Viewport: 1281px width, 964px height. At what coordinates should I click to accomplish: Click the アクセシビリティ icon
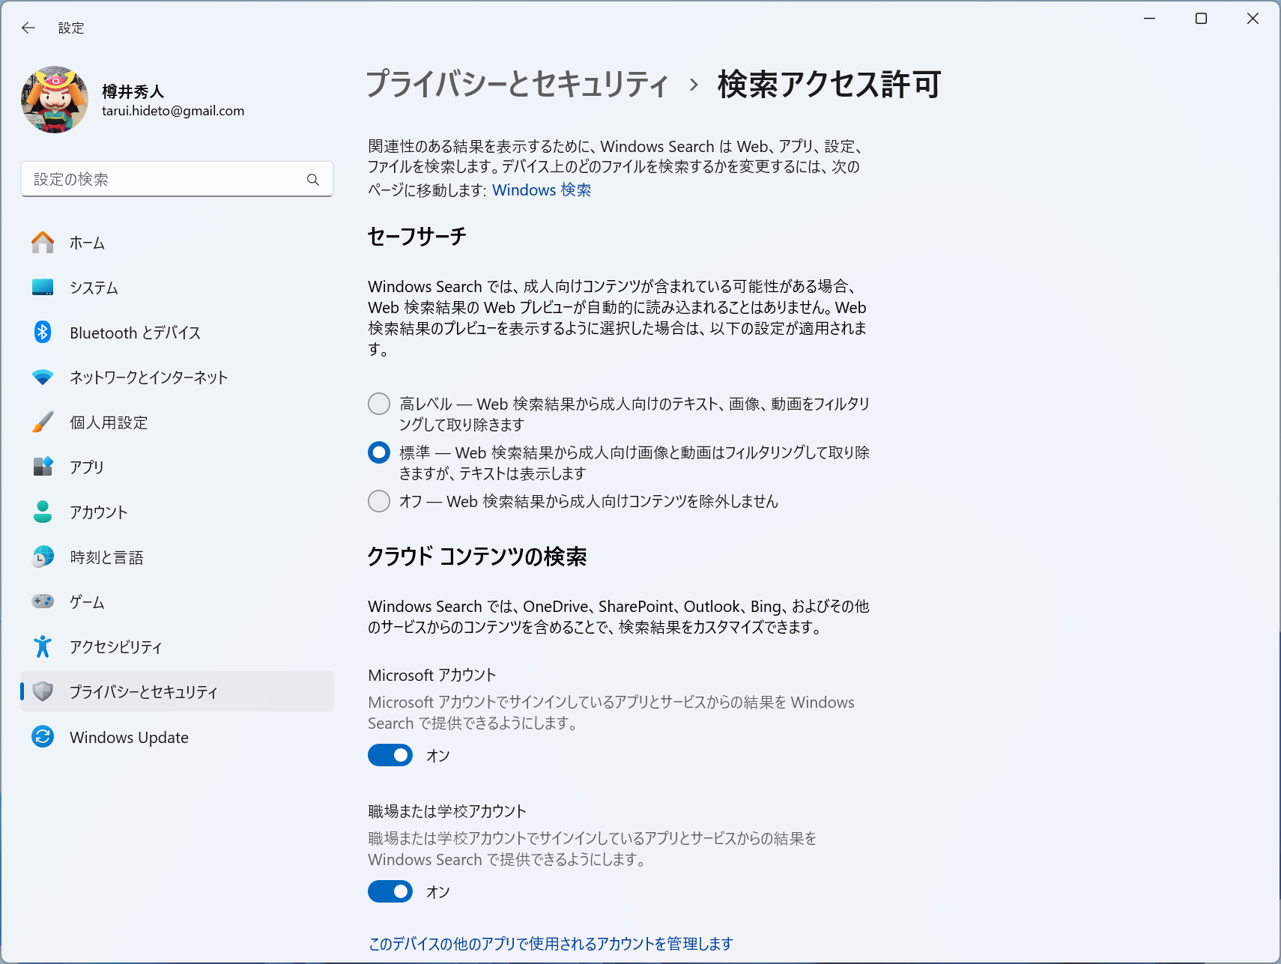(43, 646)
